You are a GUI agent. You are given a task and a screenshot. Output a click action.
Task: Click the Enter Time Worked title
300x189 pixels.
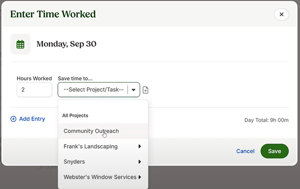(x=53, y=14)
